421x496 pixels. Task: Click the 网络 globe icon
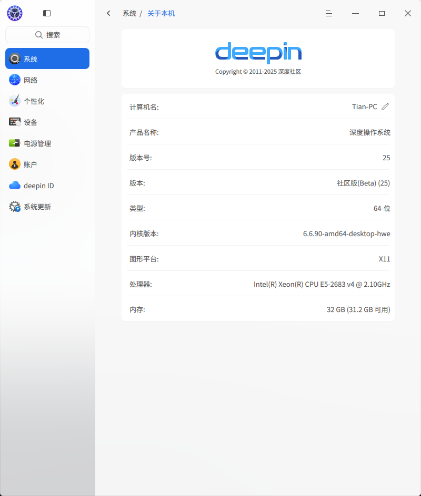click(15, 80)
